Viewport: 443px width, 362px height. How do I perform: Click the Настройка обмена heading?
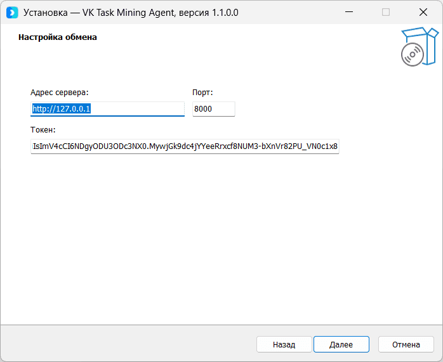[58, 37]
